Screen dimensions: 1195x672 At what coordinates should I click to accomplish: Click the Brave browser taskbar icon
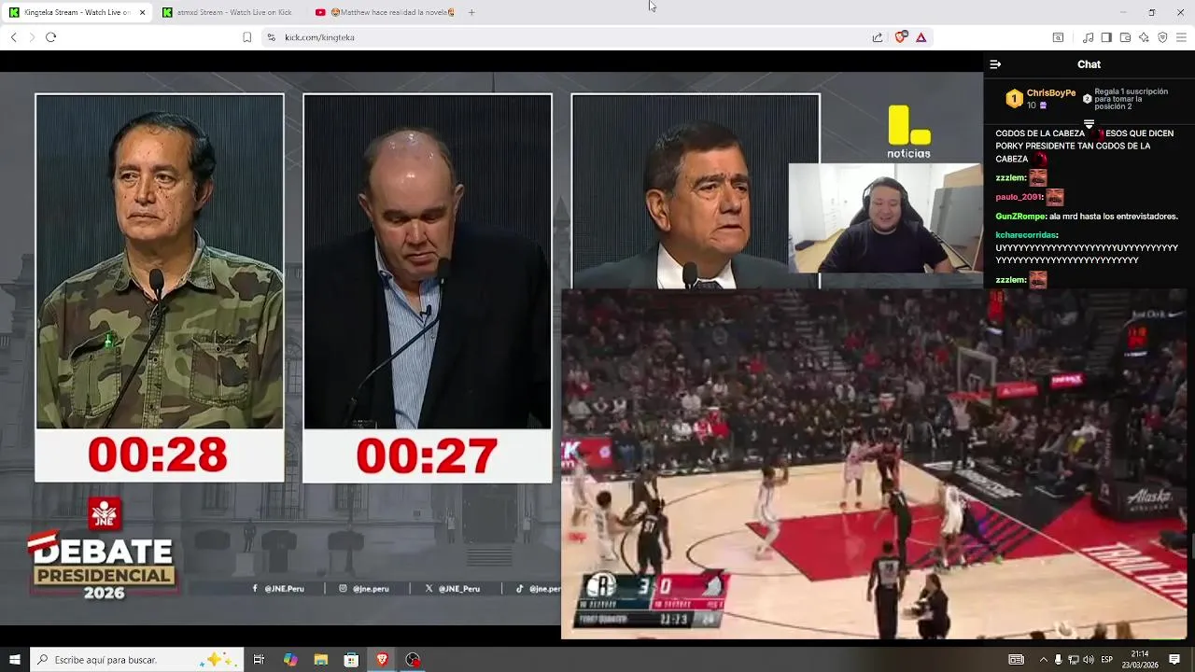click(382, 660)
